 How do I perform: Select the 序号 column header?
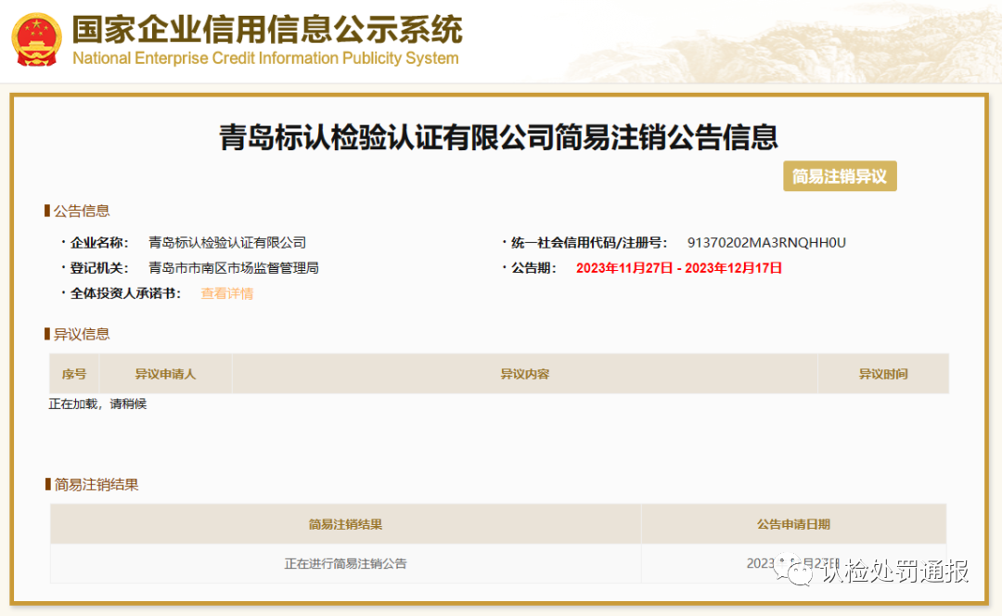coord(74,374)
